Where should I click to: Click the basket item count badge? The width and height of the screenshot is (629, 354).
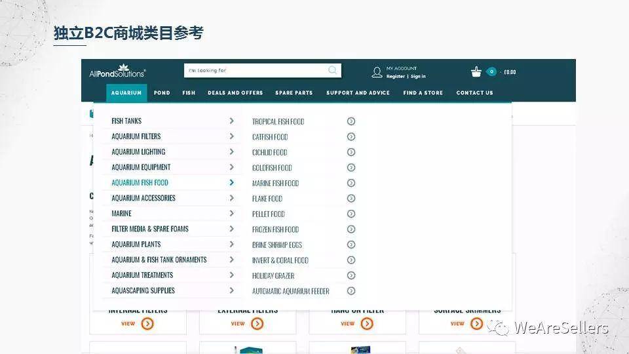tap(491, 72)
